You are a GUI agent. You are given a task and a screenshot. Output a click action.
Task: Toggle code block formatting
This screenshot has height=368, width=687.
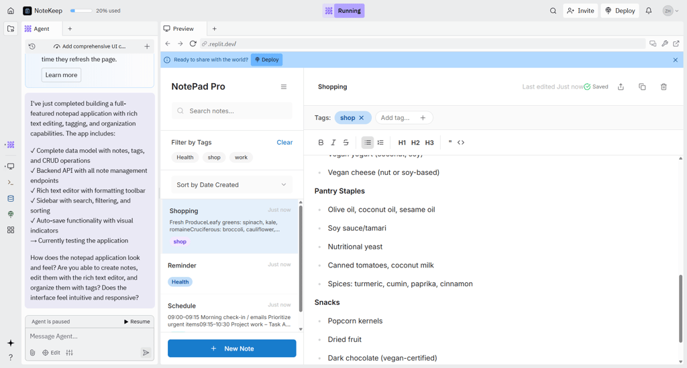pyautogui.click(x=461, y=143)
